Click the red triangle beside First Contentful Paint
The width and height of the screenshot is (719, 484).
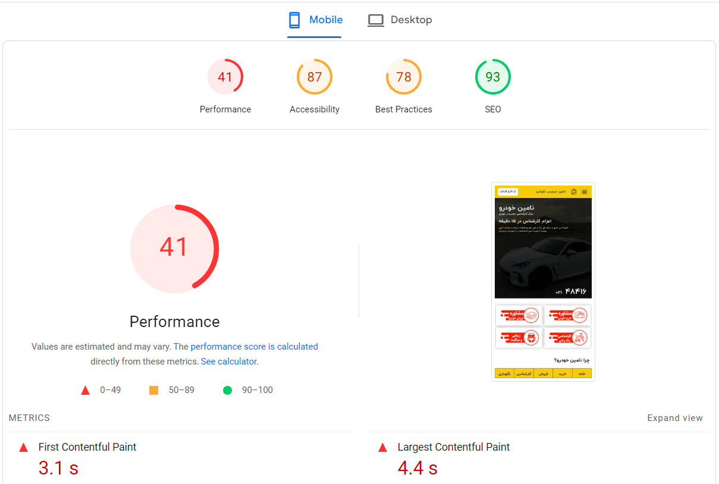pos(24,448)
